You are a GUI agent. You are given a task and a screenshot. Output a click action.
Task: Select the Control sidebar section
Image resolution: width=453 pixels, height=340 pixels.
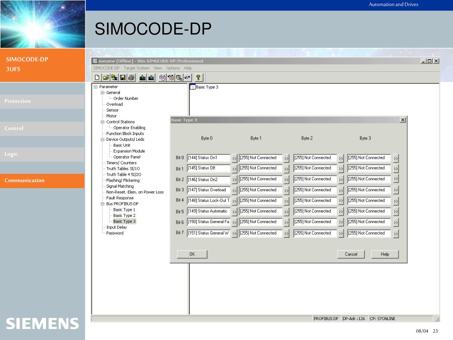[42, 128]
